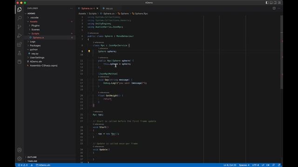Close the Sphere.cs tab
Viewport: 298px width, 167px height.
tap(97, 8)
